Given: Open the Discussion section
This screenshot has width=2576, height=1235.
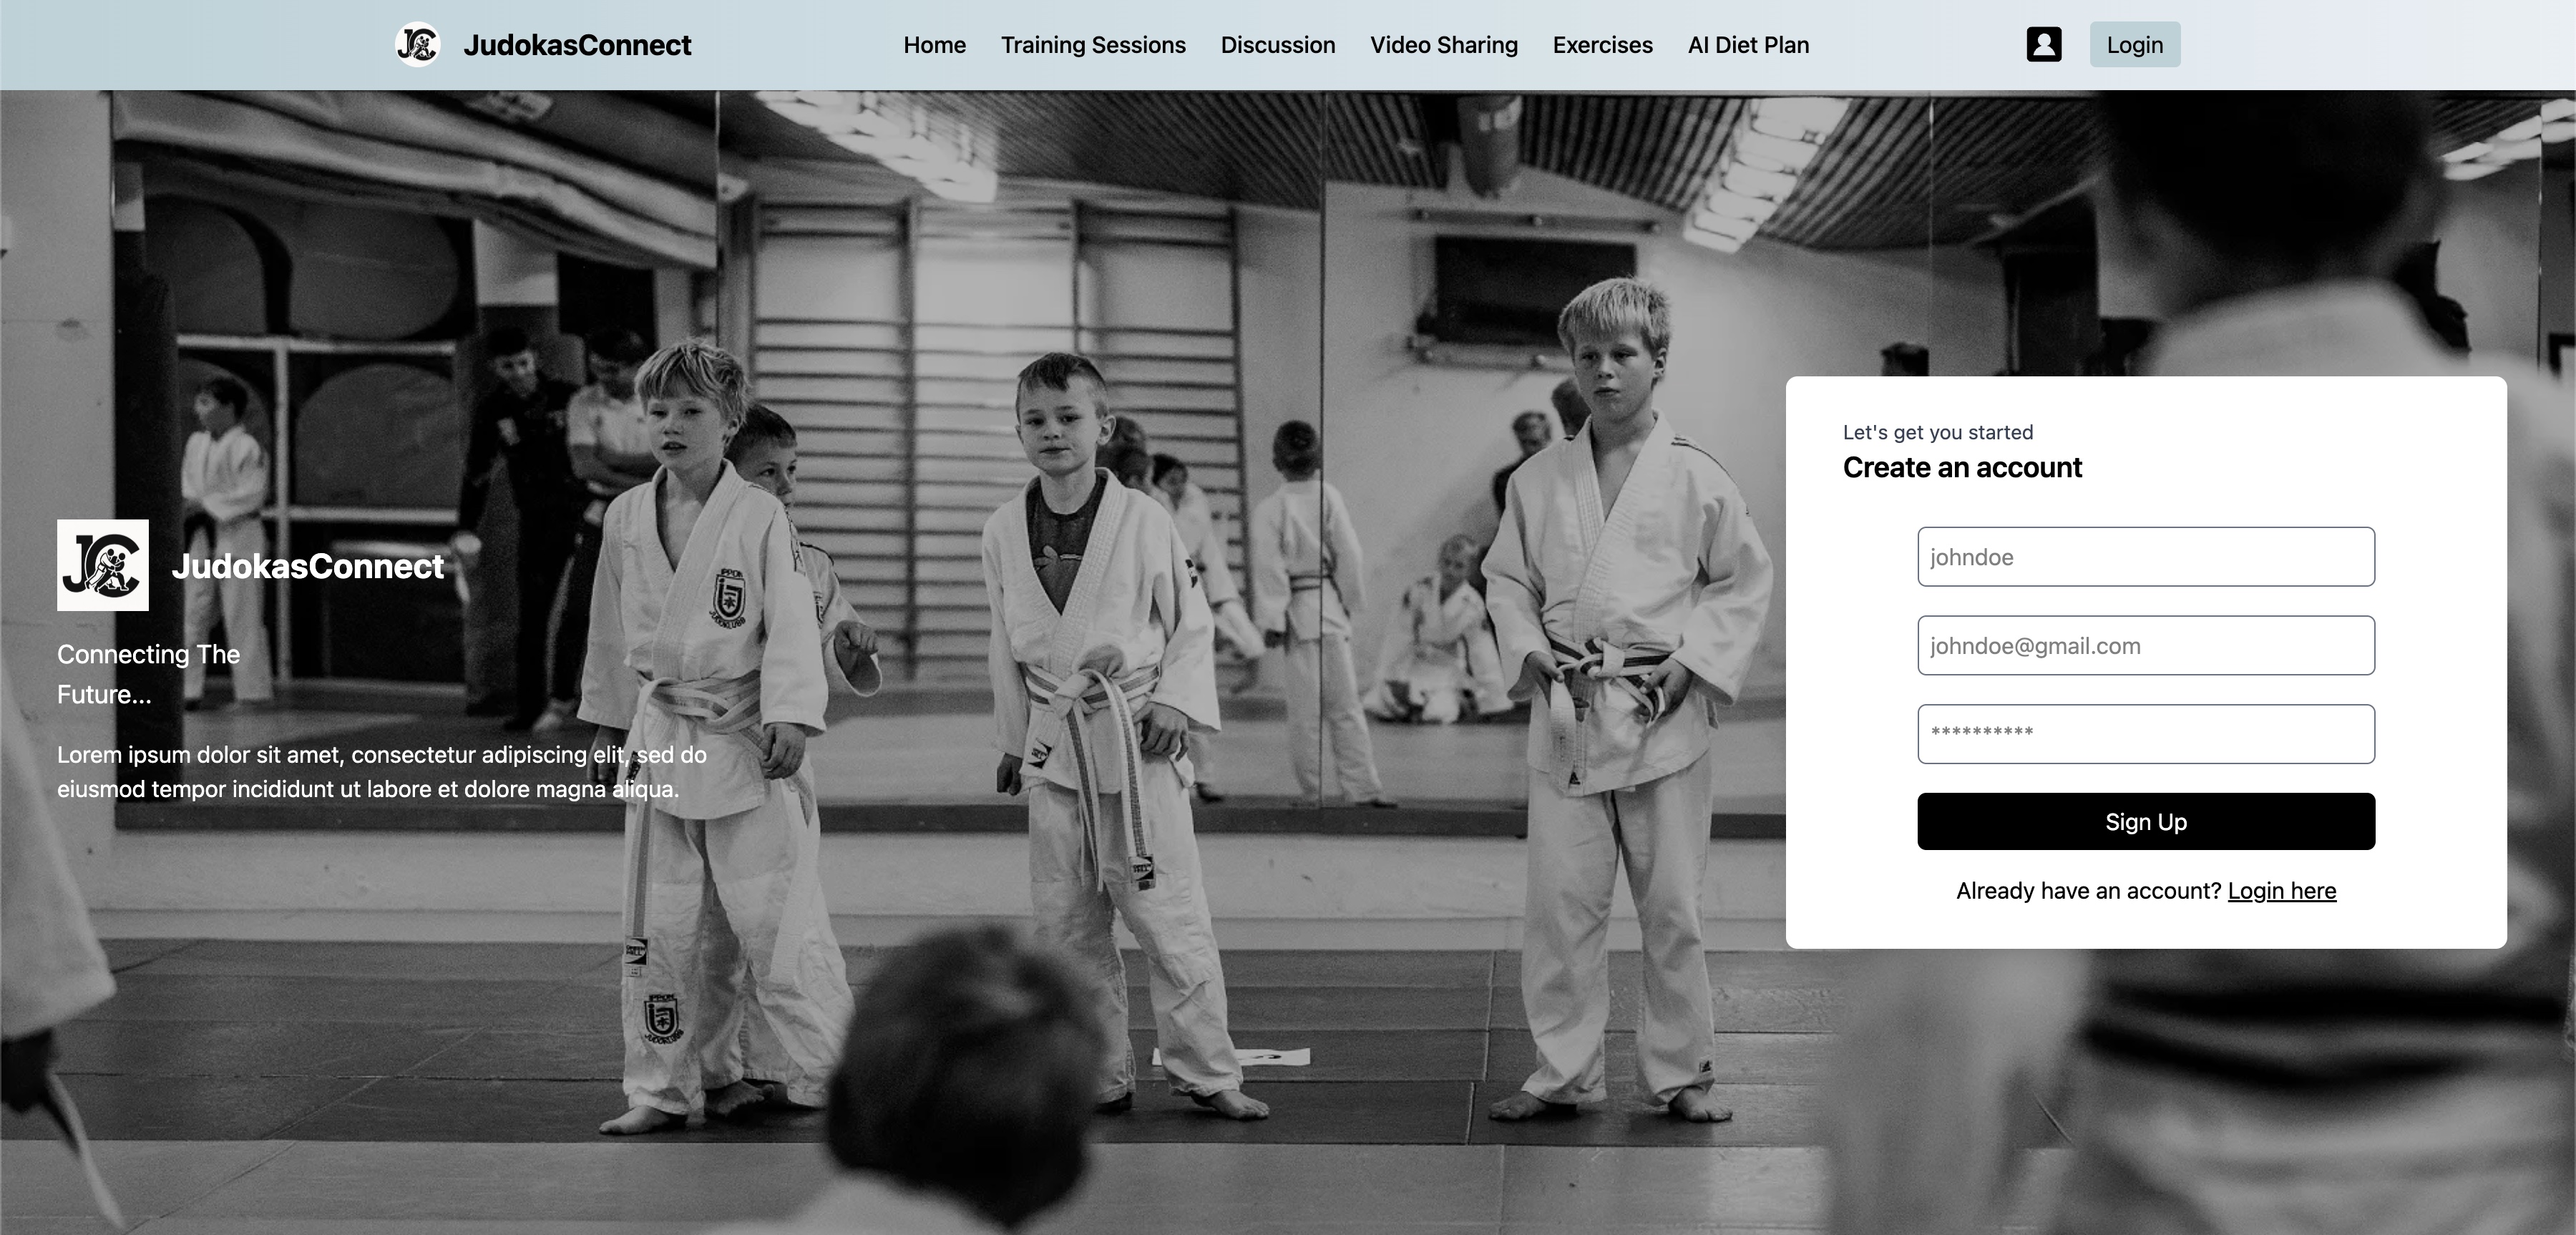Looking at the screenshot, I should 1277,45.
